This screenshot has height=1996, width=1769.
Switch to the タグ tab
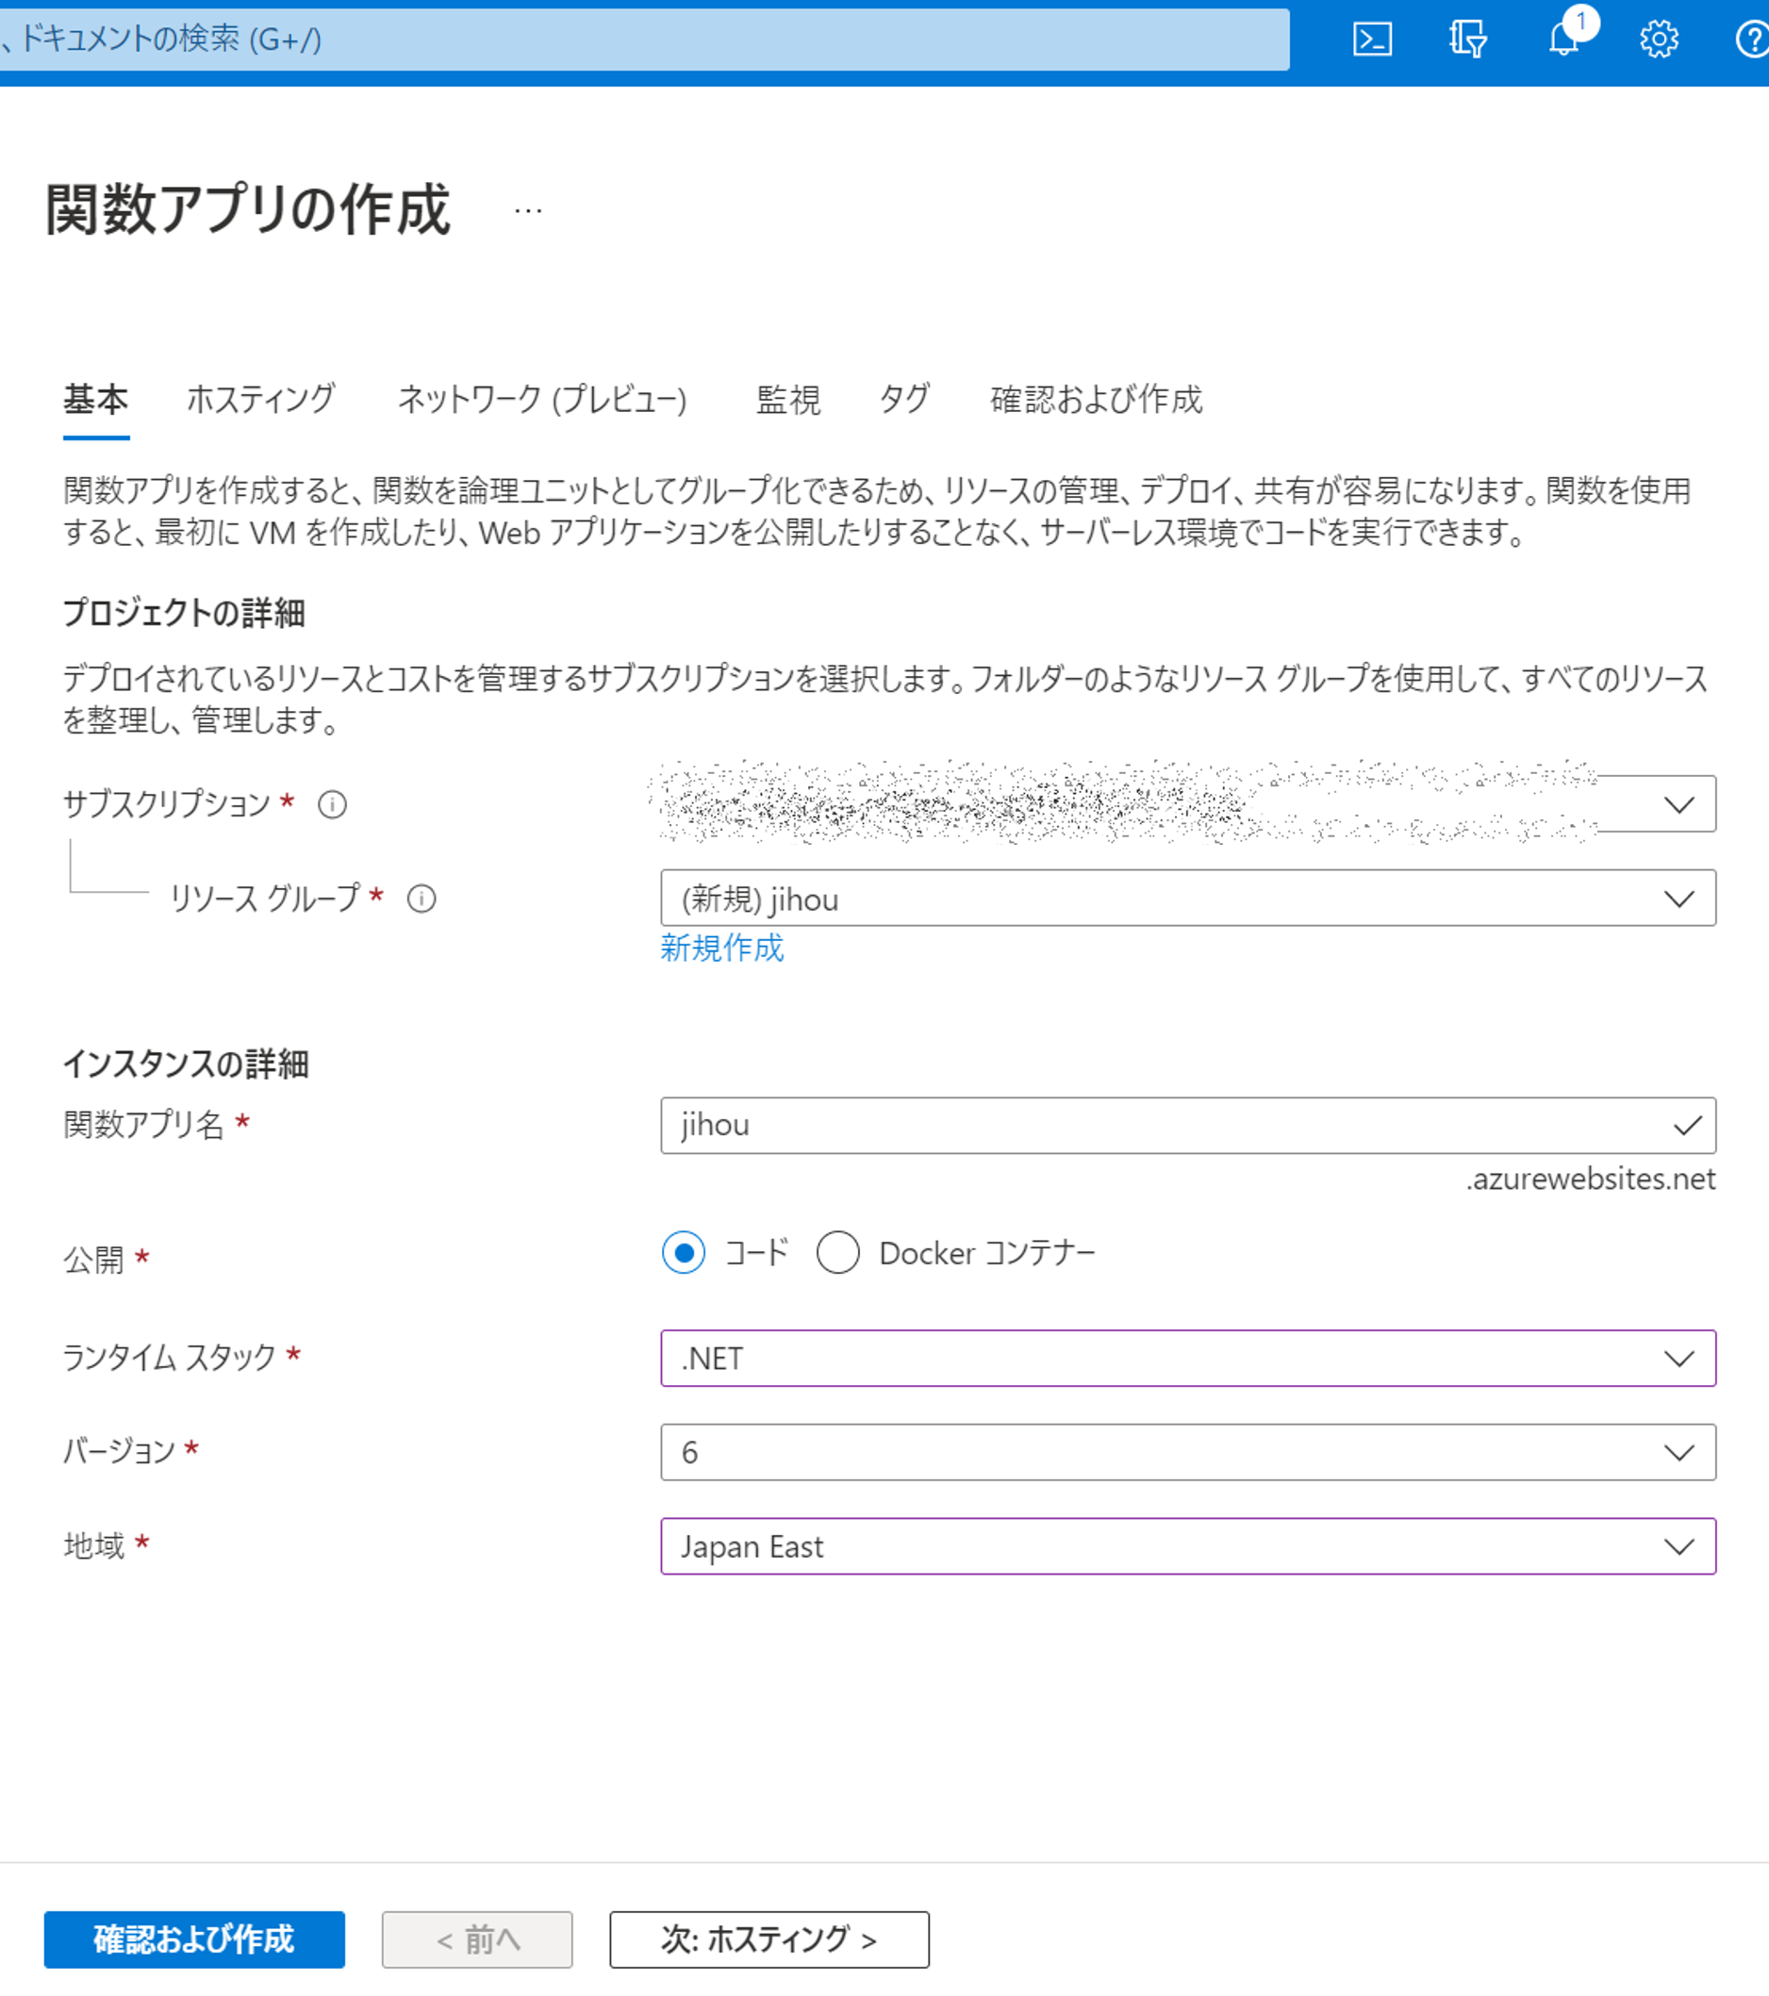point(904,400)
